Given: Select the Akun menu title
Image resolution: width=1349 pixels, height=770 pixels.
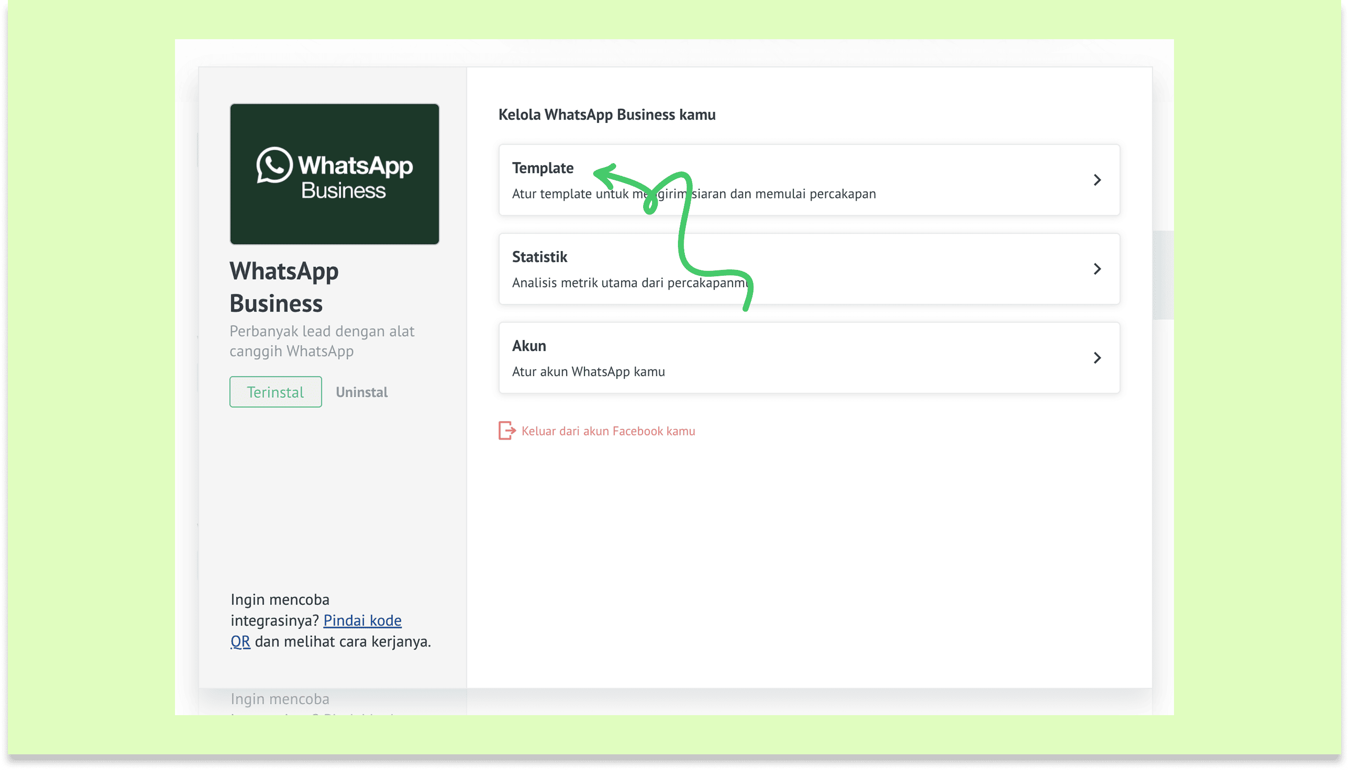Looking at the screenshot, I should click(529, 346).
